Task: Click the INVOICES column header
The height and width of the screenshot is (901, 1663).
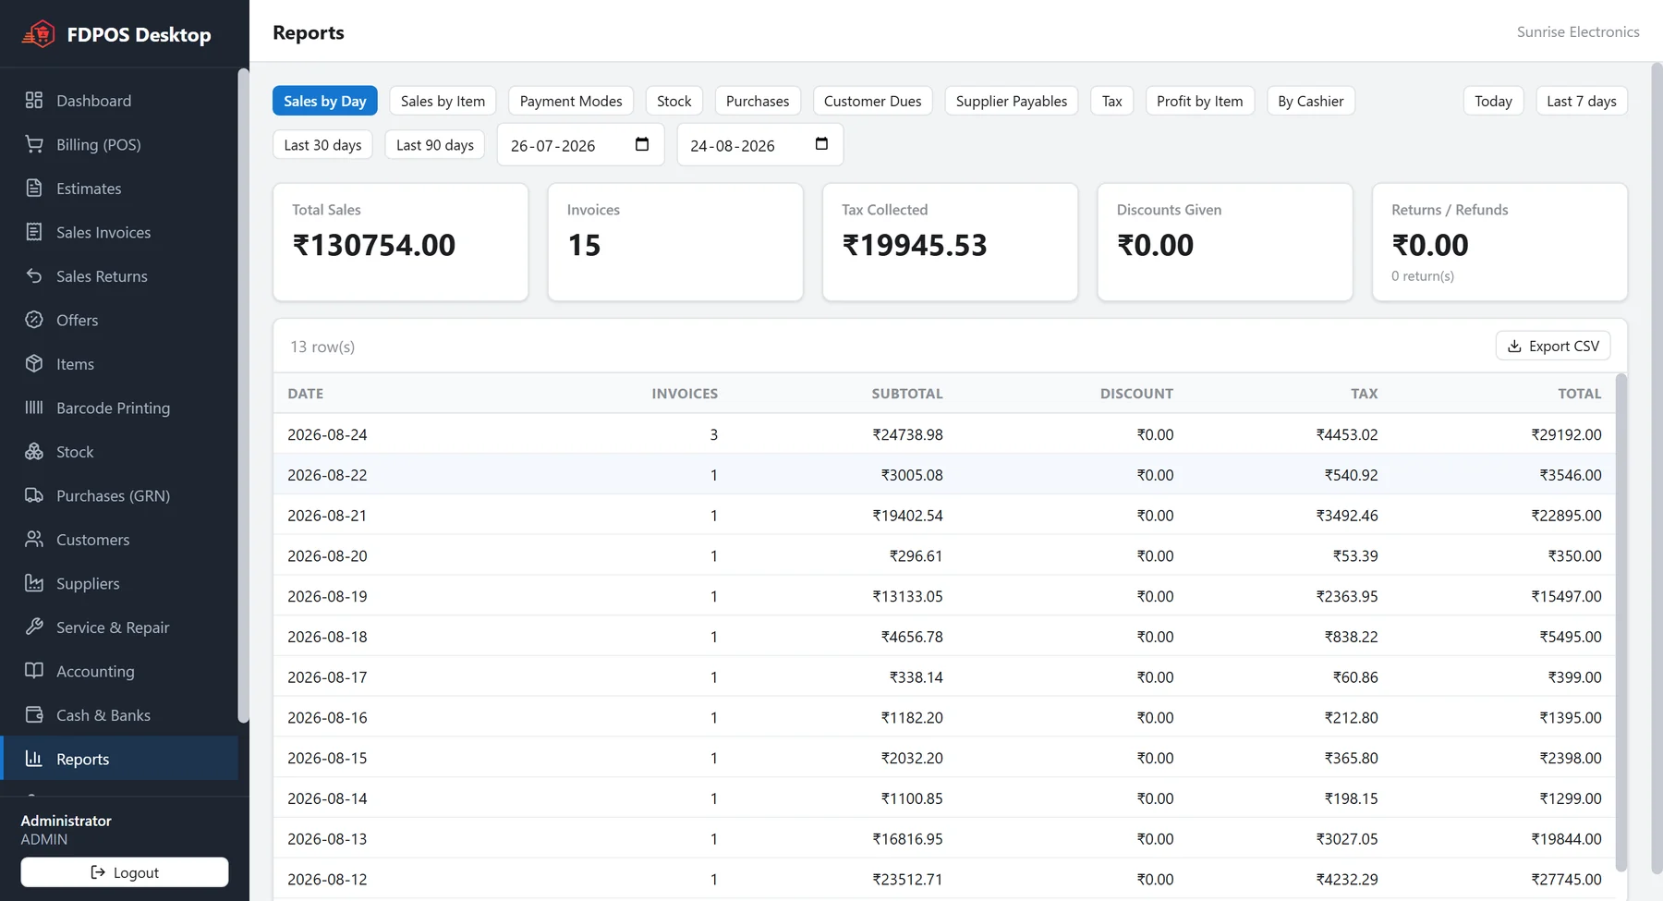Action: point(685,393)
